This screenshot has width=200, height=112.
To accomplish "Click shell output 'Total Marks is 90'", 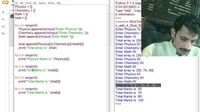I will click(128, 96).
